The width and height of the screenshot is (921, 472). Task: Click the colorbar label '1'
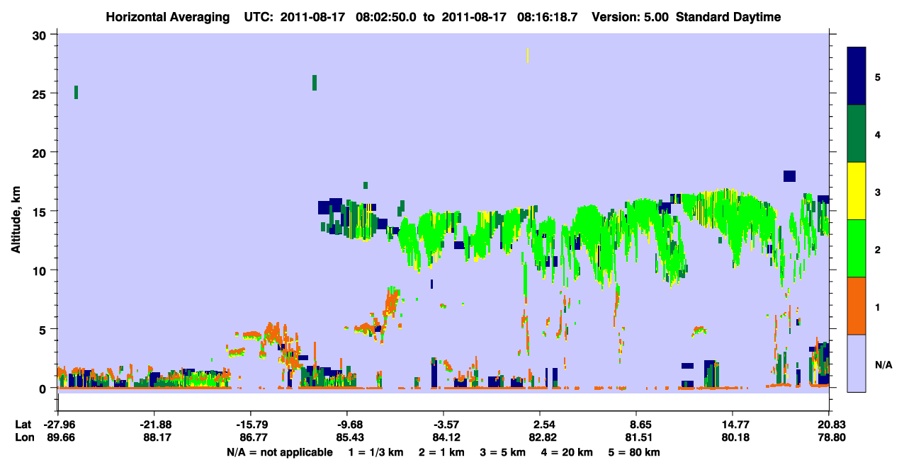click(878, 307)
